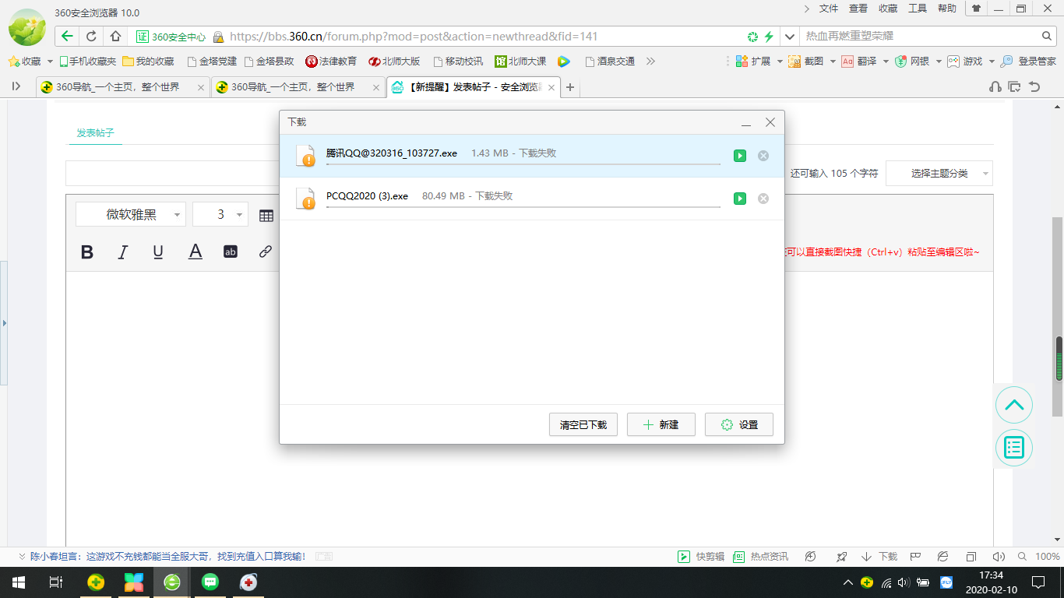Select the 发表帖子 tab on the page
This screenshot has width=1064, height=598.
coord(95,132)
